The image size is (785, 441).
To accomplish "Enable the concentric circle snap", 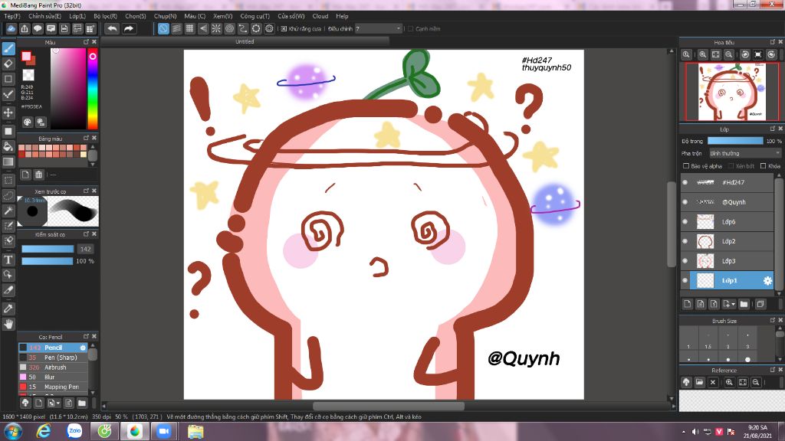I will click(229, 28).
